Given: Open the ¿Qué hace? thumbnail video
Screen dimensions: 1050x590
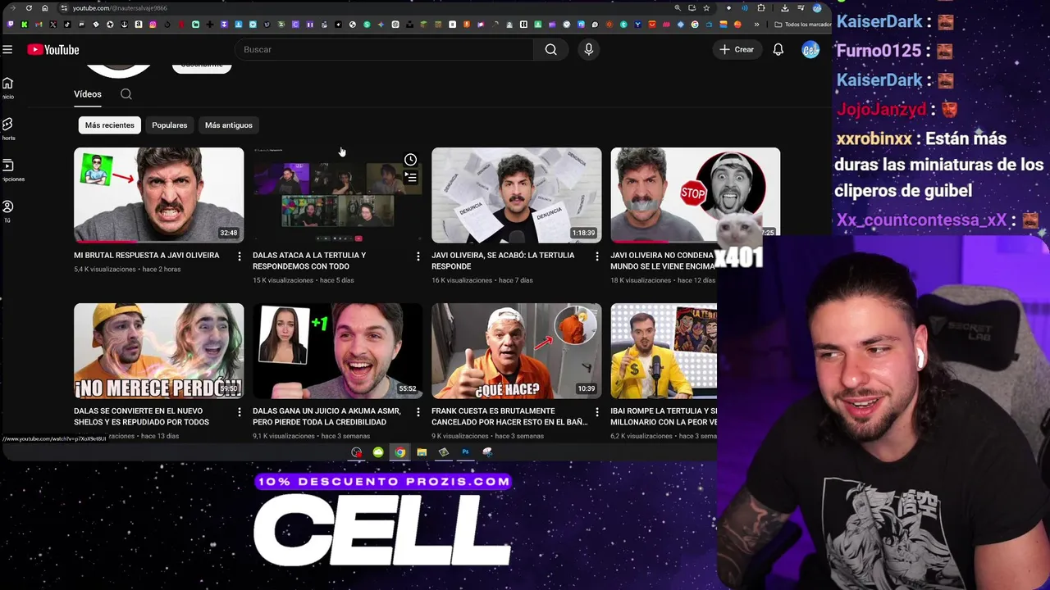Looking at the screenshot, I should 516,351.
